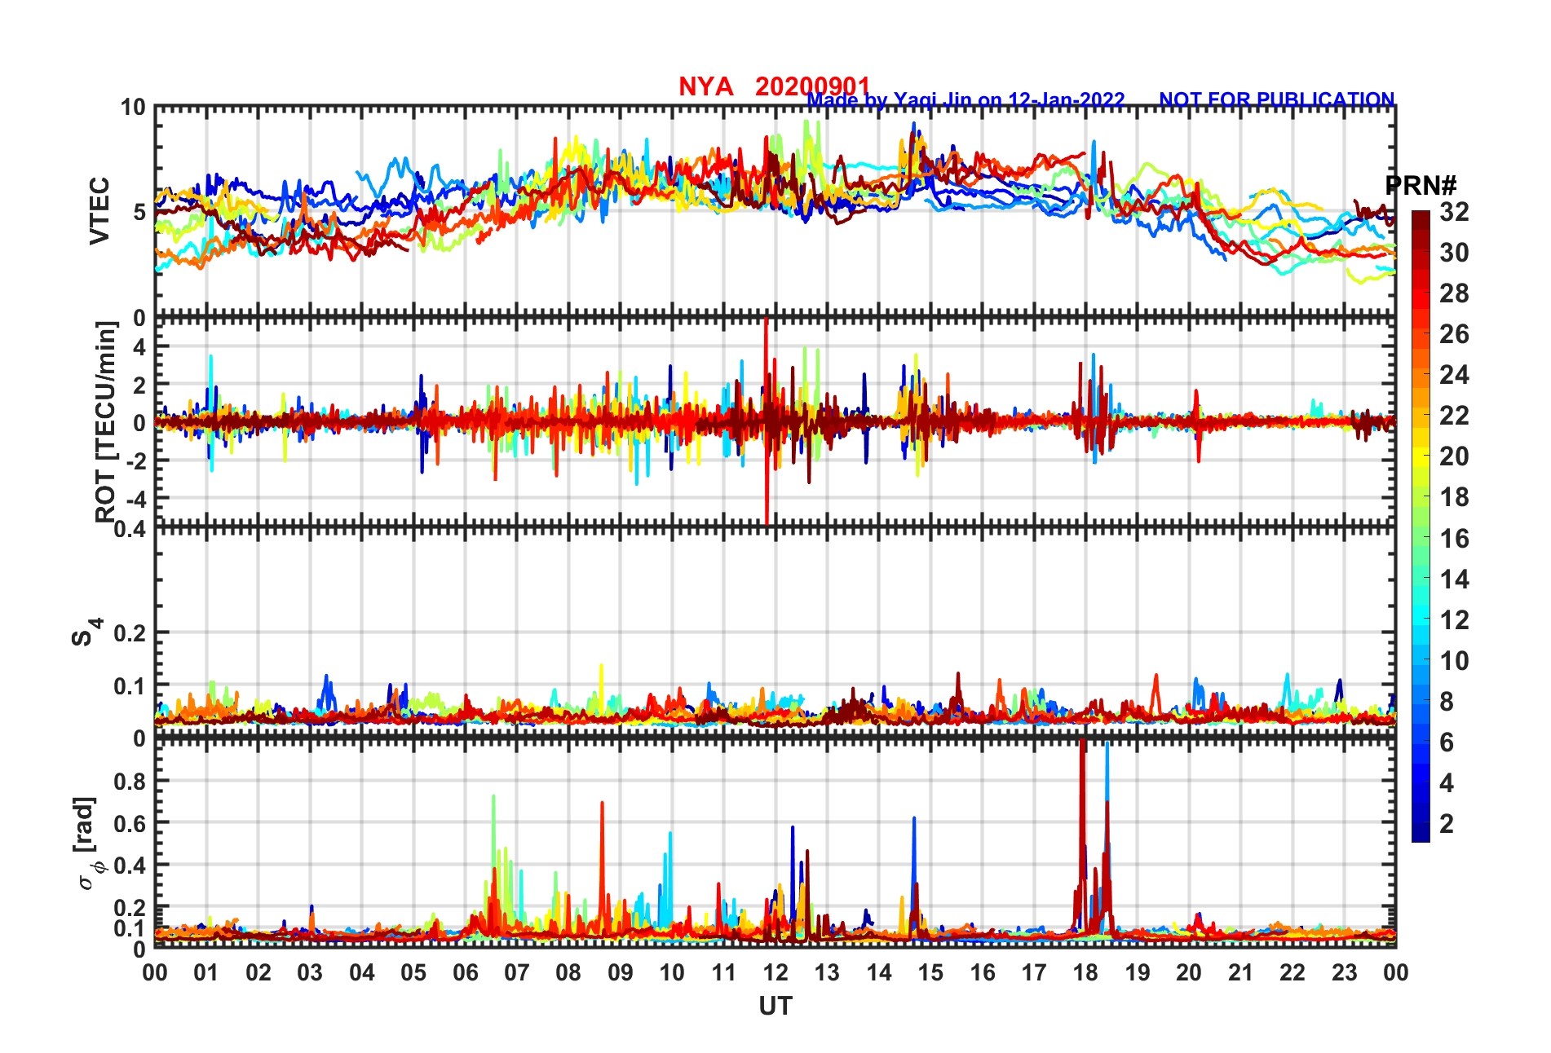Click PRN colorbar tick label "30"

coord(1454,253)
